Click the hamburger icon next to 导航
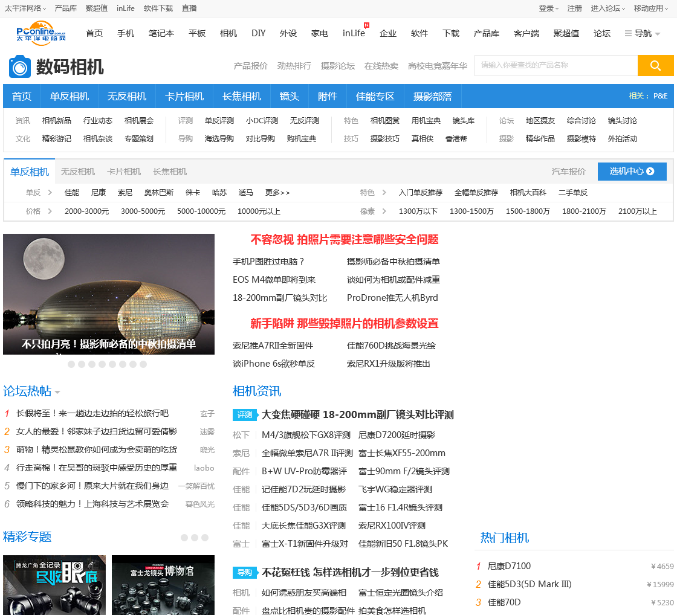This screenshot has width=677, height=615. pos(628,33)
